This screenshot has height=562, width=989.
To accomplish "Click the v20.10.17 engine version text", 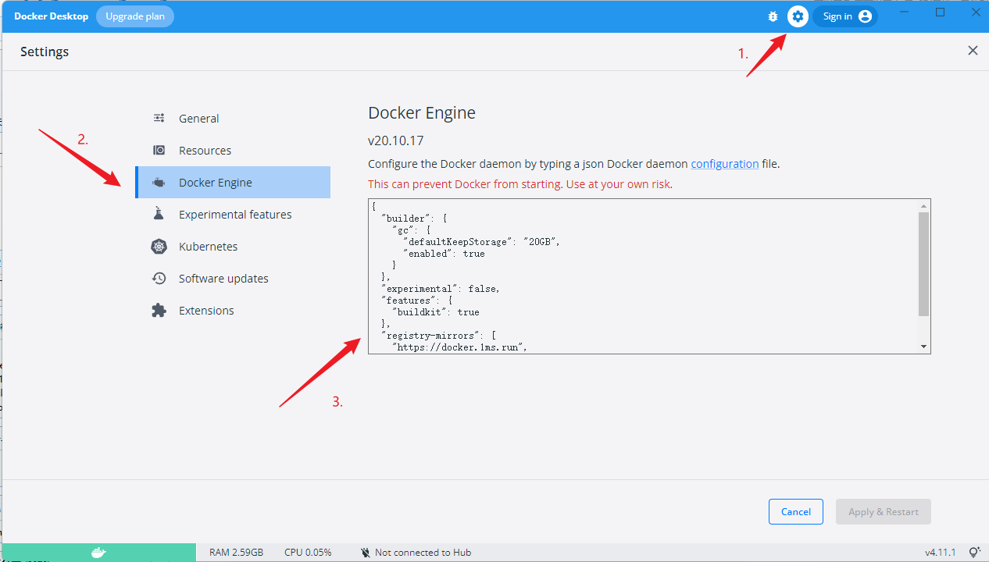I will click(396, 140).
